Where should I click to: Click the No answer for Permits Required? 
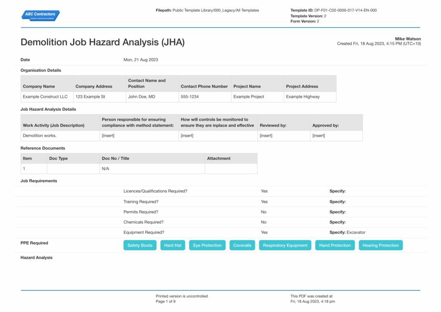click(264, 212)
